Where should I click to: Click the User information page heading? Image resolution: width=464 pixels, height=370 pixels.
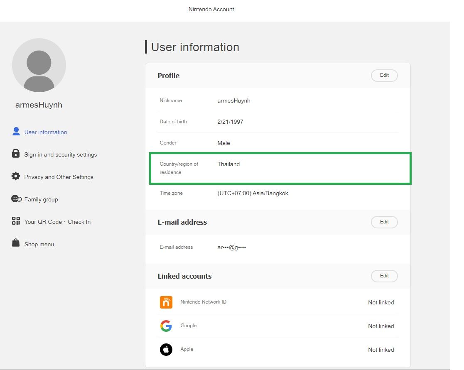pos(195,47)
